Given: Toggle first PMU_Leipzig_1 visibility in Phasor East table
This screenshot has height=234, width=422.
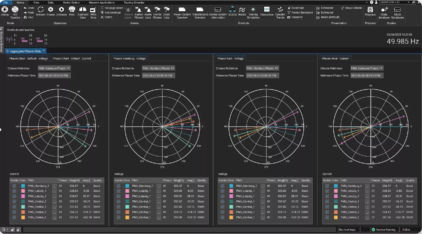Looking at the screenshot, I should coord(222,191).
